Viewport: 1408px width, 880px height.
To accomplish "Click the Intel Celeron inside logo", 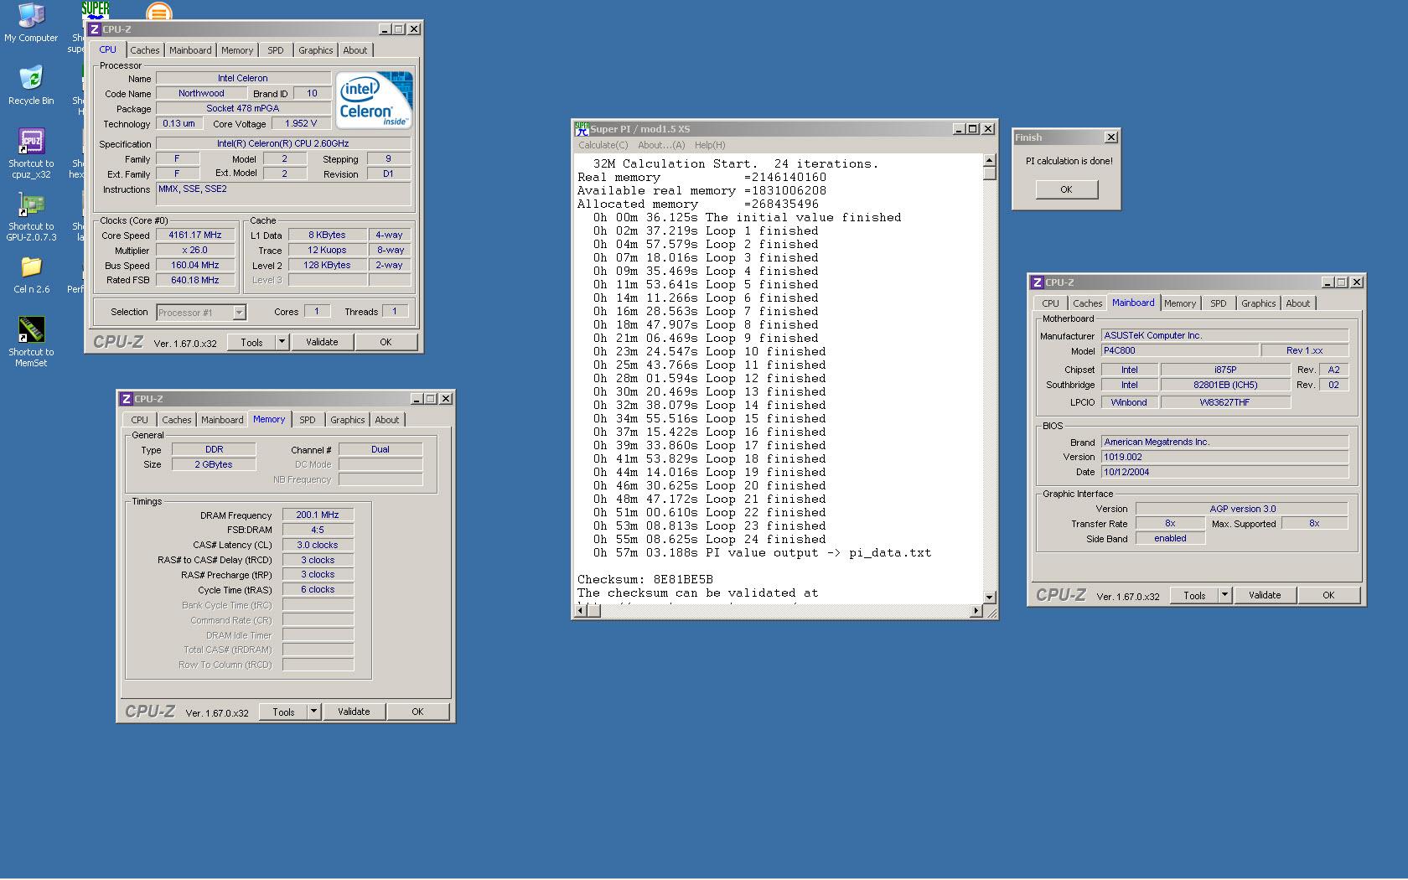I will click(x=374, y=100).
